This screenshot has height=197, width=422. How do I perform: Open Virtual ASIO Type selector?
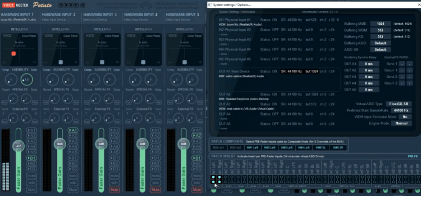[399, 104]
